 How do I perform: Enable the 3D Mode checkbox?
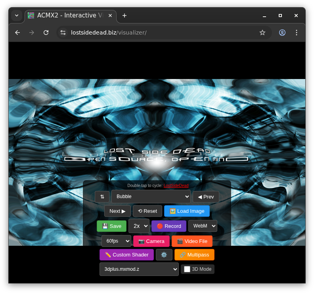pyautogui.click(x=187, y=269)
